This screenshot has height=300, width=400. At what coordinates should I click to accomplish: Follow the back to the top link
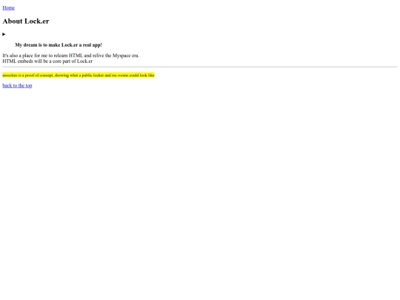(17, 86)
